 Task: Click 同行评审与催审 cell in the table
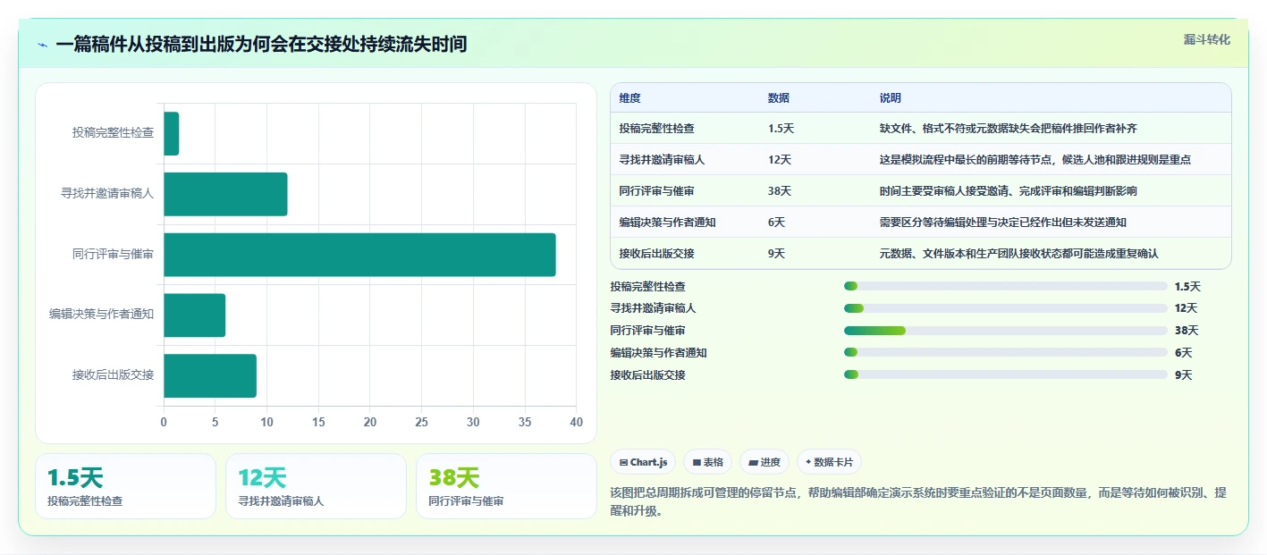click(x=656, y=191)
